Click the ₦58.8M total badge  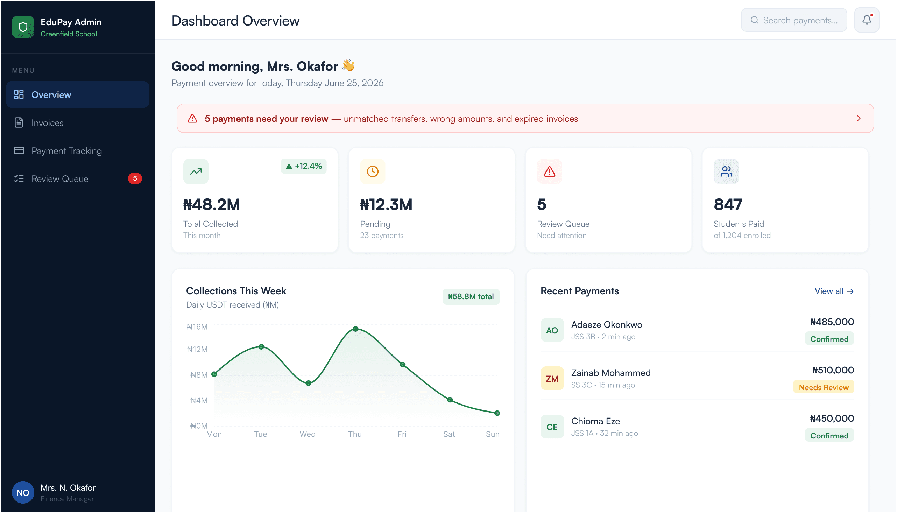click(x=471, y=297)
